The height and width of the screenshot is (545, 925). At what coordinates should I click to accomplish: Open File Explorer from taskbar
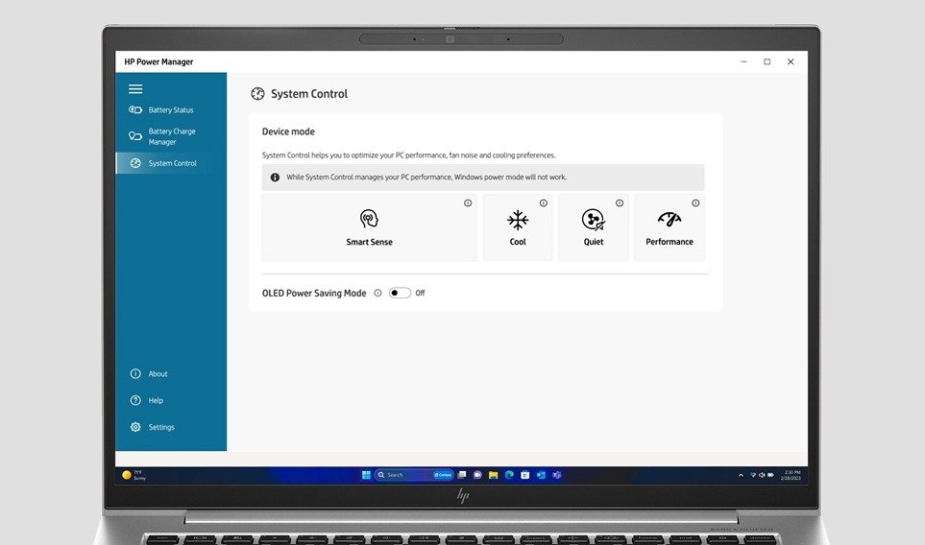(493, 475)
